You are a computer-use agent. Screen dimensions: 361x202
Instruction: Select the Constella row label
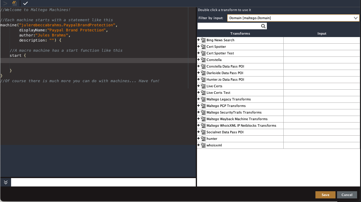click(214, 60)
